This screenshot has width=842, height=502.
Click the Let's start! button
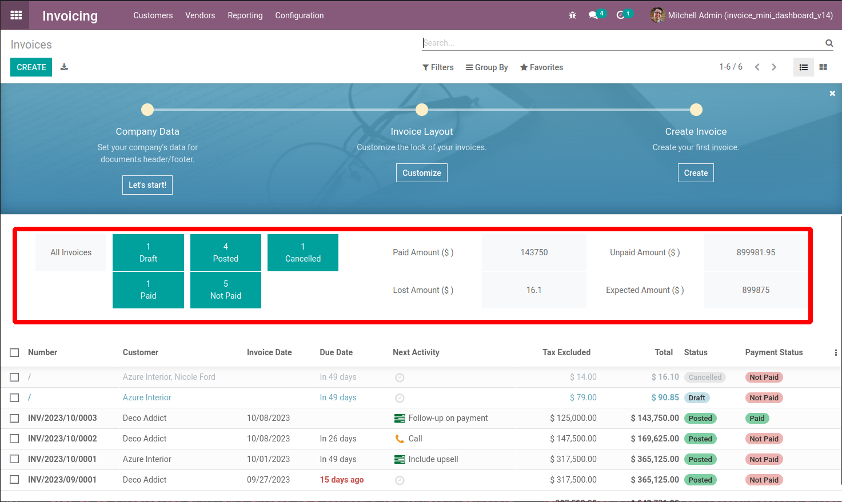pyautogui.click(x=147, y=185)
